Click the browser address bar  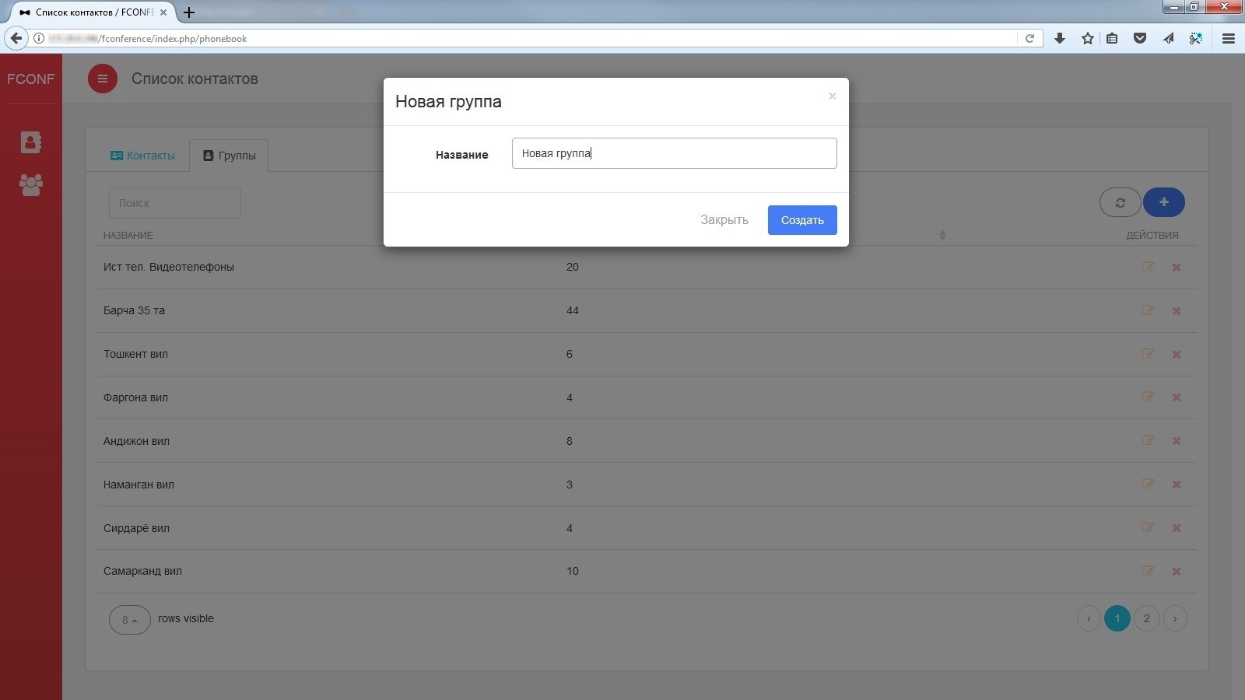521,38
